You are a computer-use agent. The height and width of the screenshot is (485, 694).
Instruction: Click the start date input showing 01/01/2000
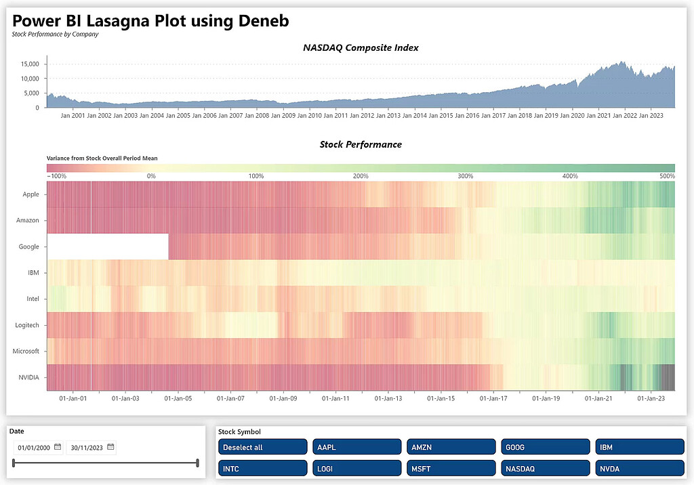click(x=34, y=447)
